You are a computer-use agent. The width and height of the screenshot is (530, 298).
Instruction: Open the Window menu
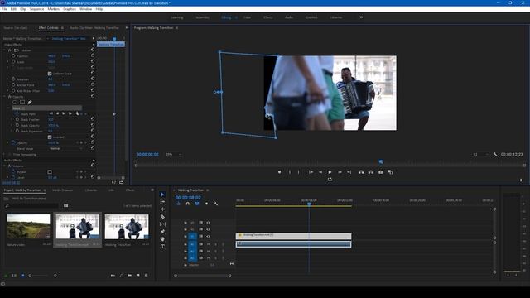pyautogui.click(x=85, y=9)
